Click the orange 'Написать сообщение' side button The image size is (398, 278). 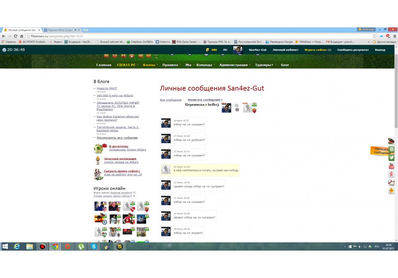click(x=380, y=151)
